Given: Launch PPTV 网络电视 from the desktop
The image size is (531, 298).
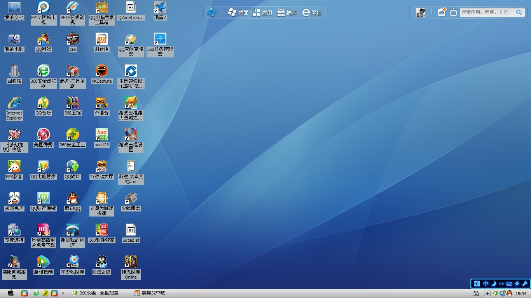Looking at the screenshot, I should tap(43, 13).
